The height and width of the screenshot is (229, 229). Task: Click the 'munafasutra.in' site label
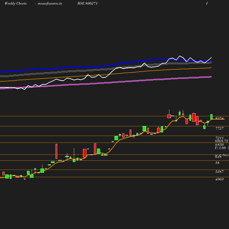coord(50,3)
